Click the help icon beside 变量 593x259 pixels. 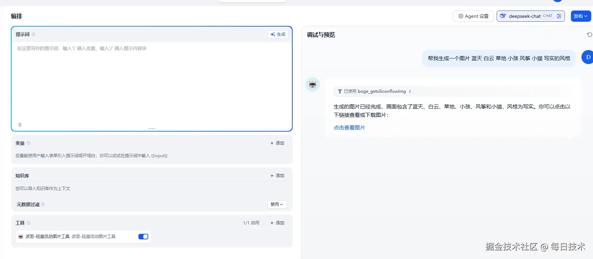28,143
